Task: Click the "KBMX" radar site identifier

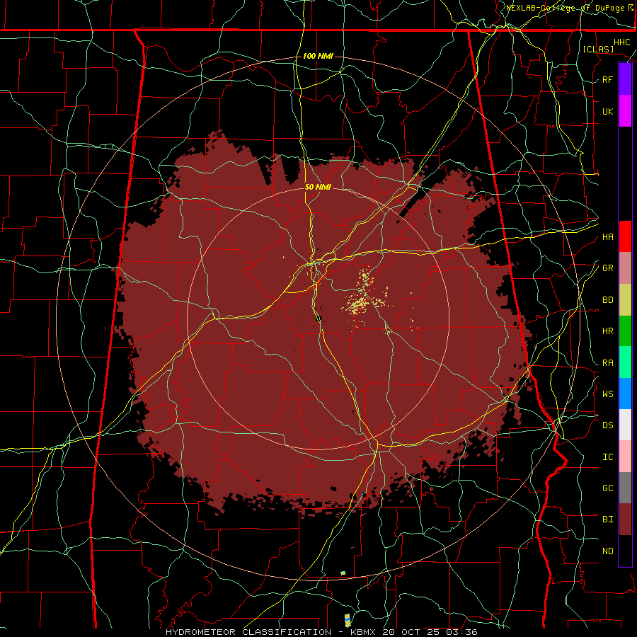Action: [363, 632]
